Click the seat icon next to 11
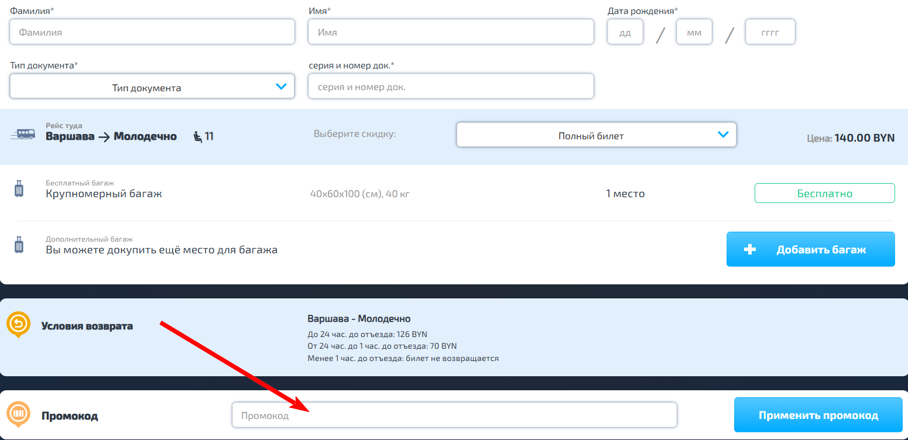Image resolution: width=908 pixels, height=440 pixels. [197, 136]
